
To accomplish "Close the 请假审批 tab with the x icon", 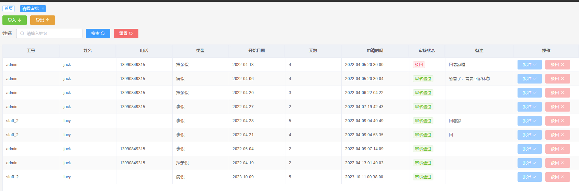I will (43, 9).
